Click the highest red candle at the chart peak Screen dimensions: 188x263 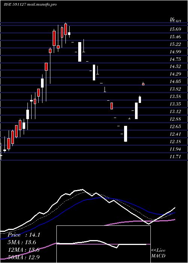pyautogui.click(x=66, y=29)
